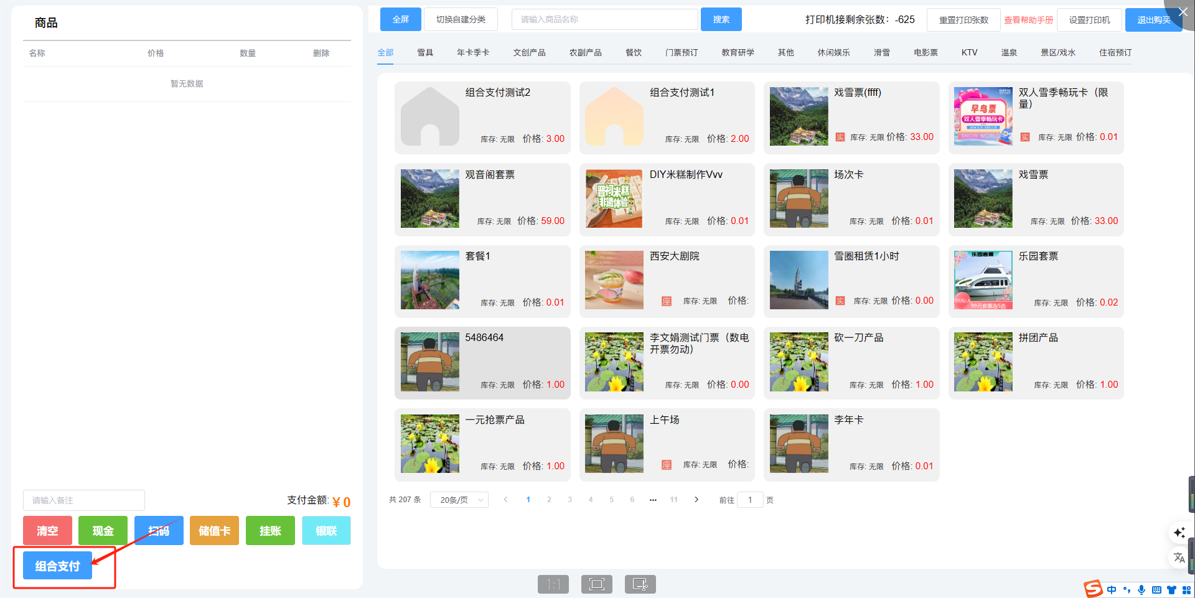The width and height of the screenshot is (1195, 598).
Task: Click the translate icon on the right edge
Action: [x=1179, y=558]
